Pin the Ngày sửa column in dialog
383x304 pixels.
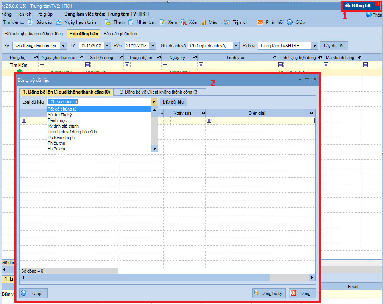pyautogui.click(x=203, y=113)
